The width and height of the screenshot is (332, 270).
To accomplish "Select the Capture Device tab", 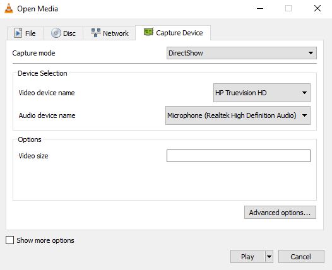I will [x=173, y=33].
